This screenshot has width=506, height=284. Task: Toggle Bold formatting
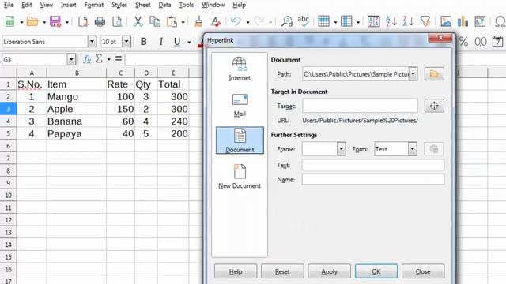tap(144, 42)
